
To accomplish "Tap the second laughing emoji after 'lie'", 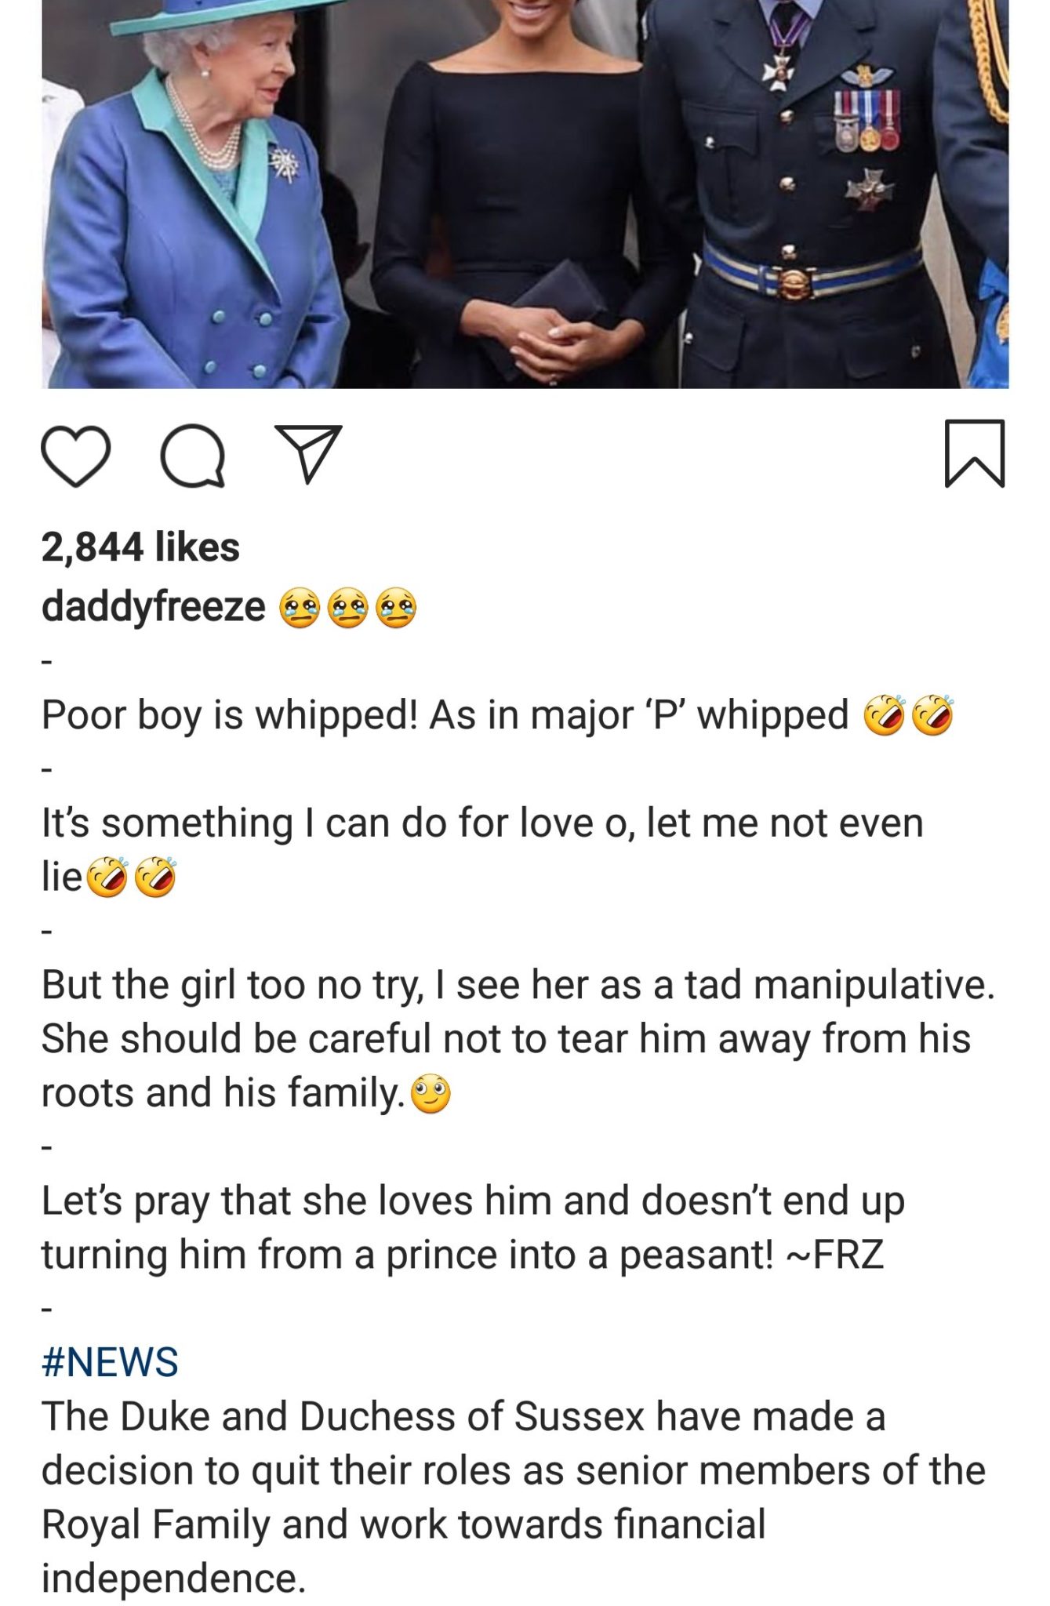I will [155, 877].
